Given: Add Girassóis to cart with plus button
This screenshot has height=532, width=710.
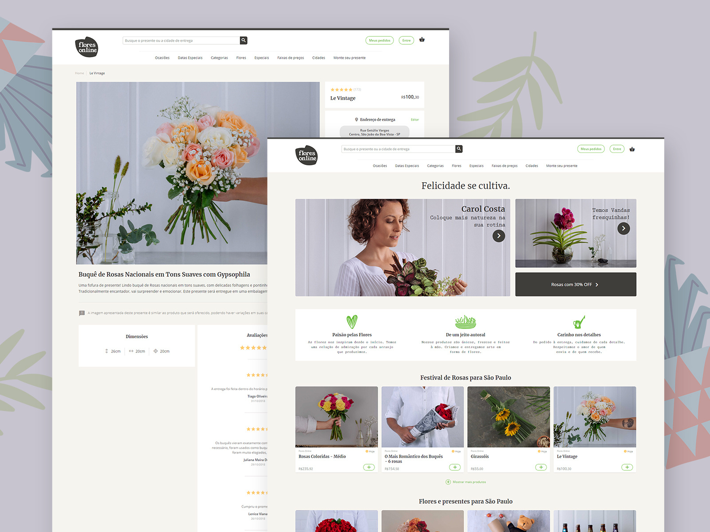Looking at the screenshot, I should point(541,467).
